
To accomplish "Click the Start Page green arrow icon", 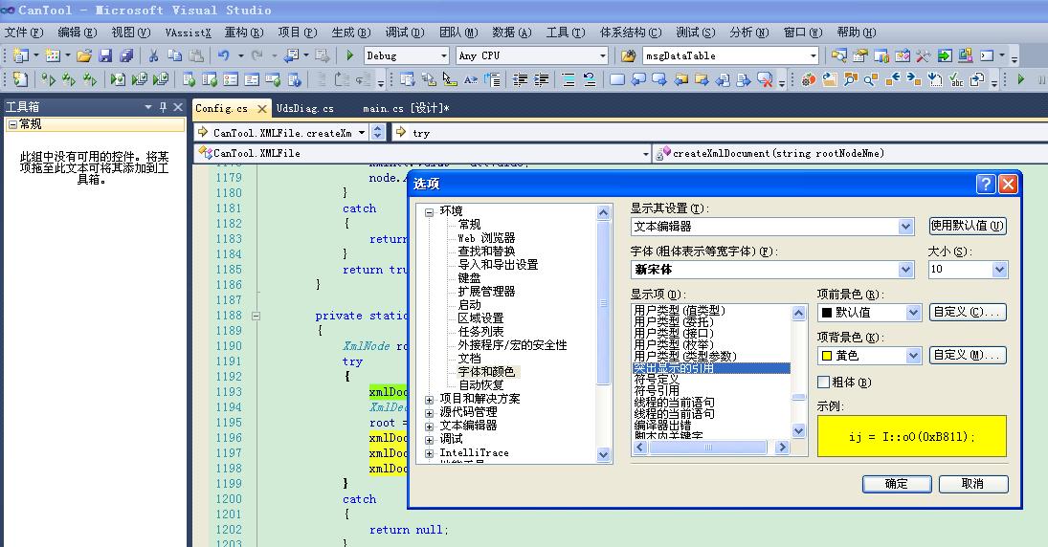I will pos(945,55).
